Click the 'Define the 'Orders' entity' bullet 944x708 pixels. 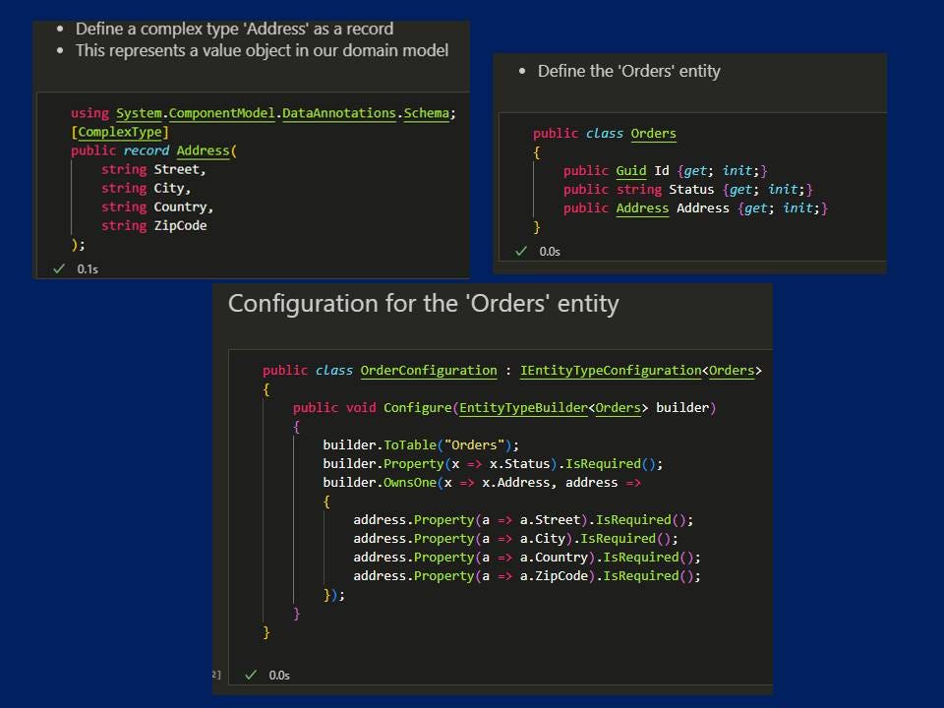[x=628, y=71]
